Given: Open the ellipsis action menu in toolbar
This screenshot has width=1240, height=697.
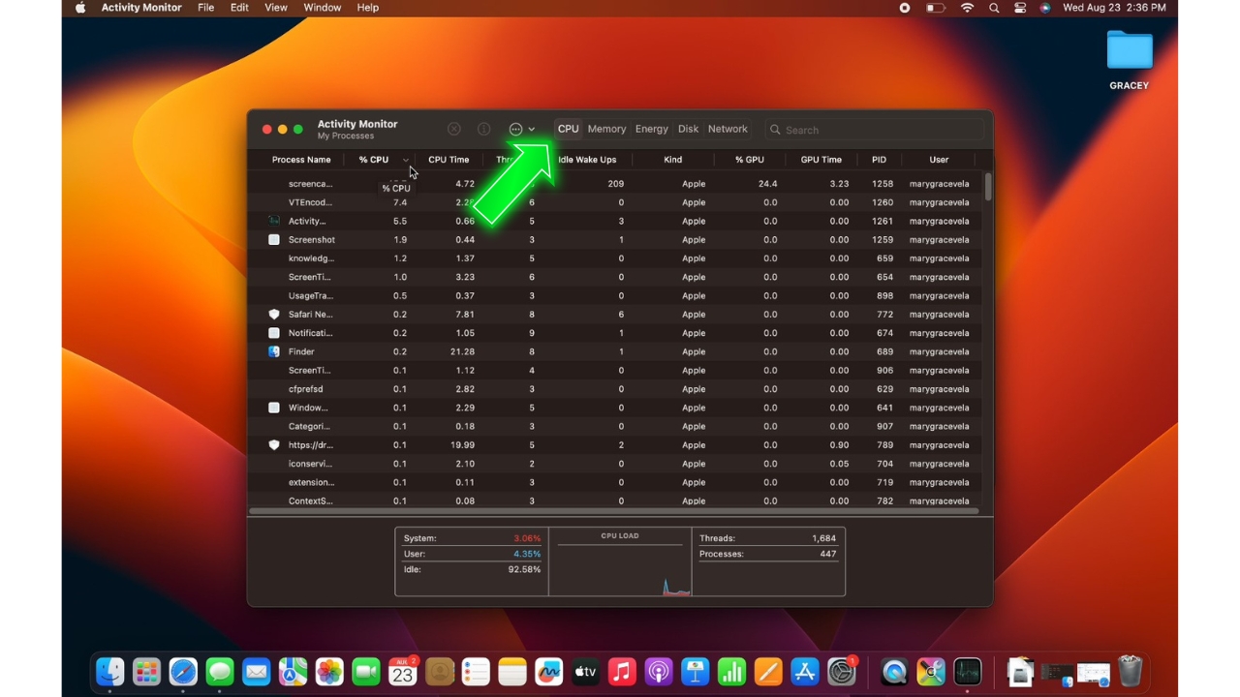Looking at the screenshot, I should coord(522,129).
